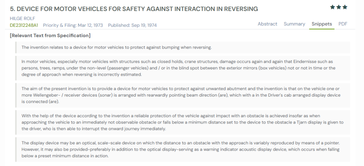This screenshot has width=364, height=166.
Task: Click the third rating star
Action: pos(344,7)
